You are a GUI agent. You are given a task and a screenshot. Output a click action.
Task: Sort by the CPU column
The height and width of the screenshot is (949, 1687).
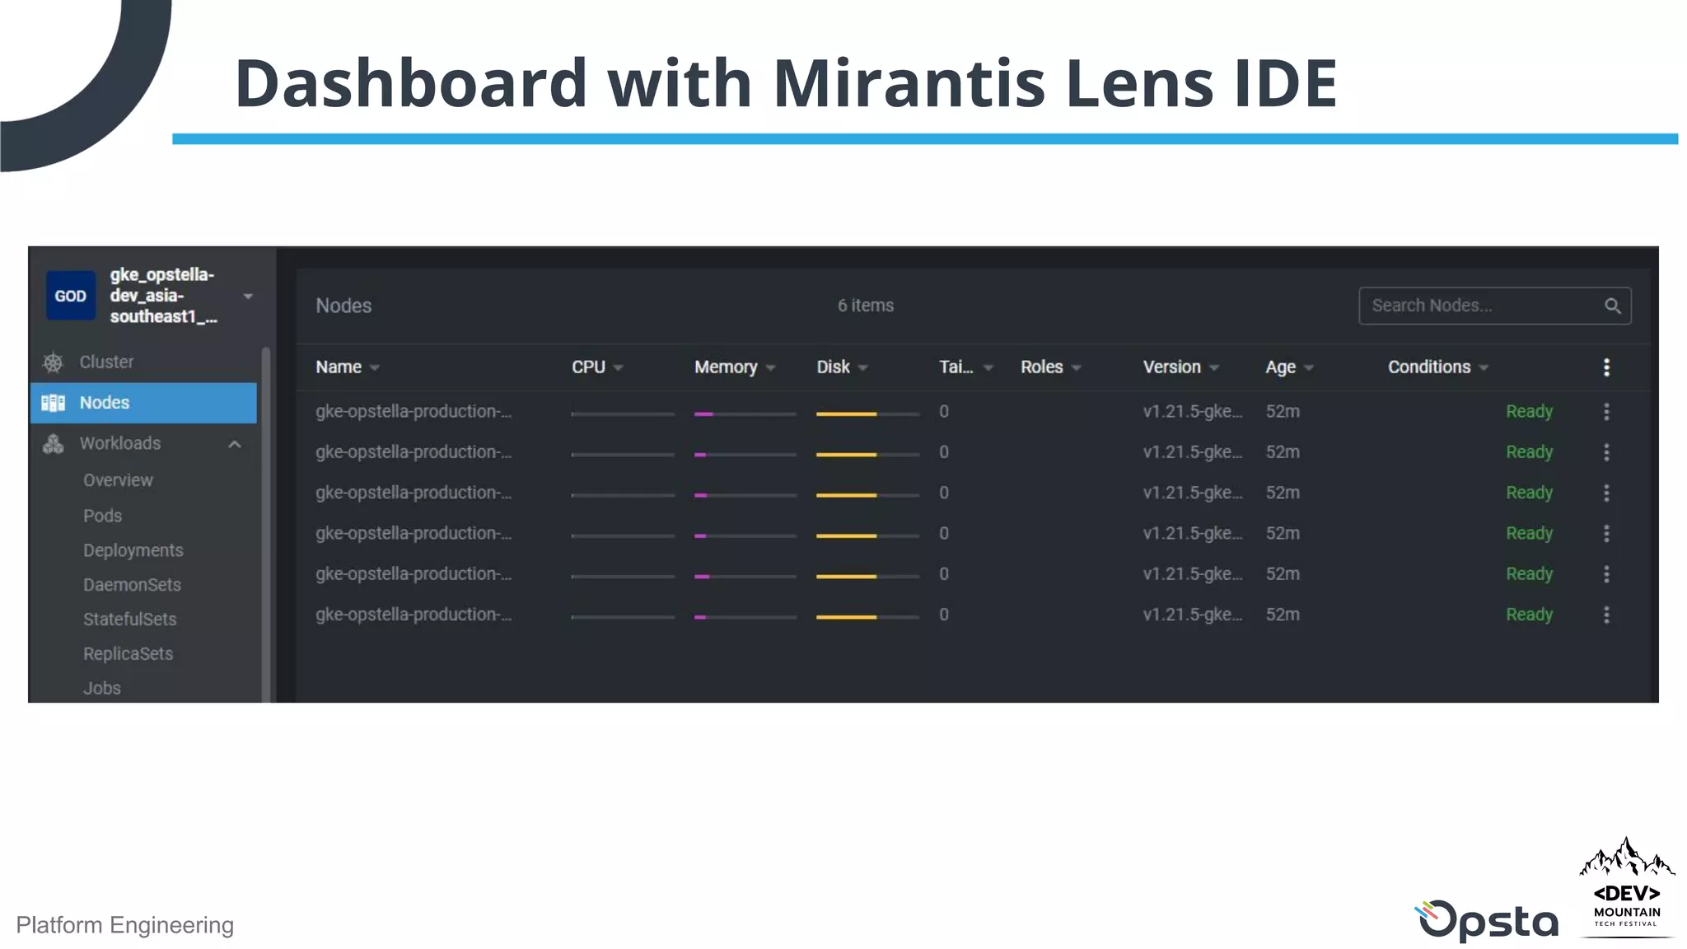pyautogui.click(x=597, y=367)
